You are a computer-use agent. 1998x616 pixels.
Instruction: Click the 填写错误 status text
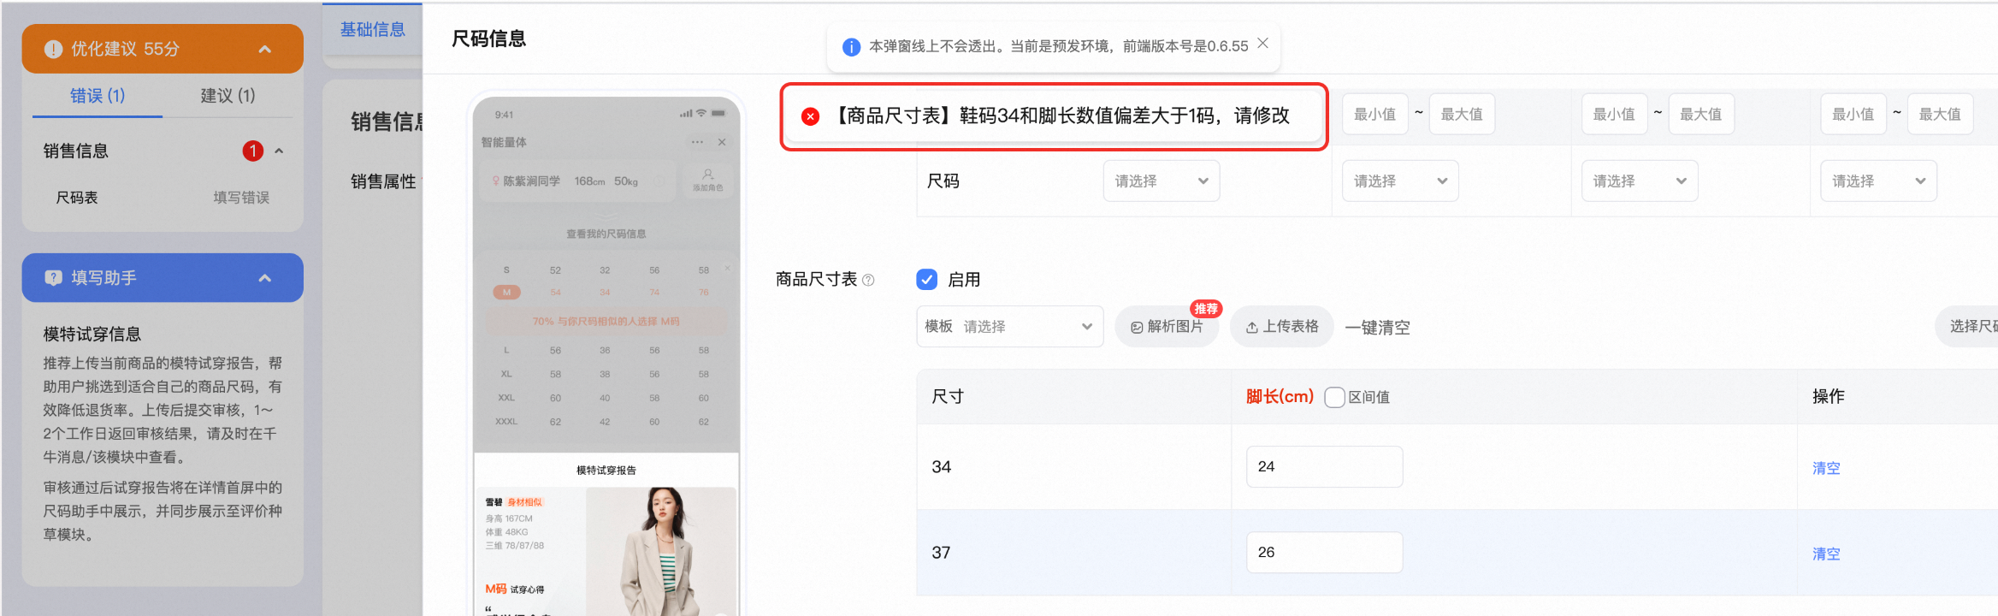241,198
